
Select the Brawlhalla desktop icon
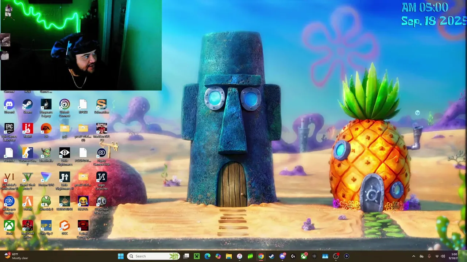[x=46, y=155]
